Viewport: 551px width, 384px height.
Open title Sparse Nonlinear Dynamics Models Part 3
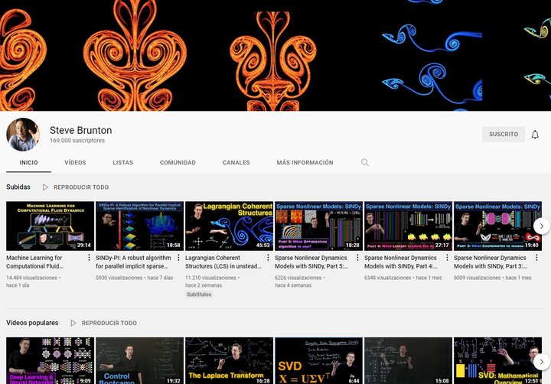click(491, 262)
